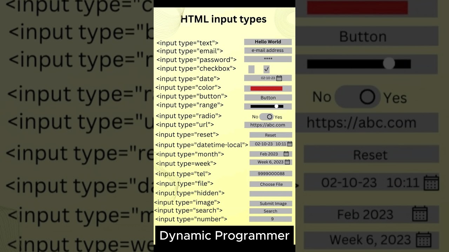Click the Choose File button
Screen dimensions: 449x252
point(271,184)
